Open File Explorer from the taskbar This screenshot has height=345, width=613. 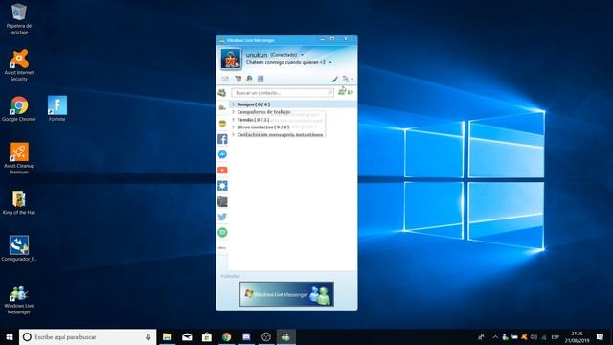pyautogui.click(x=168, y=336)
